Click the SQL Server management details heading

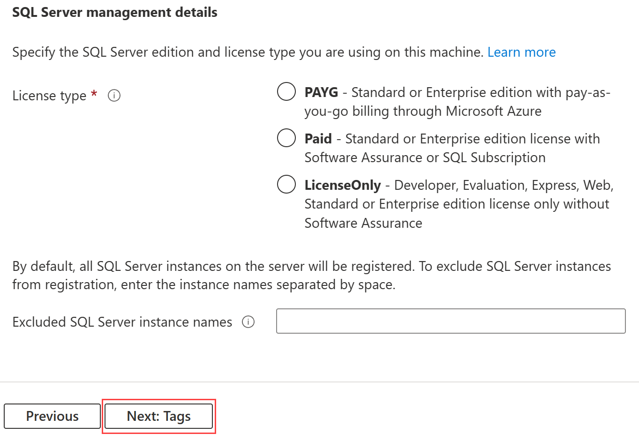click(114, 12)
